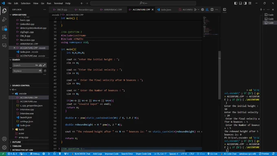Viewport: 277px width, 156px height.
Task: Open Customize Layout in the title bar
Action: click(x=250, y=3)
